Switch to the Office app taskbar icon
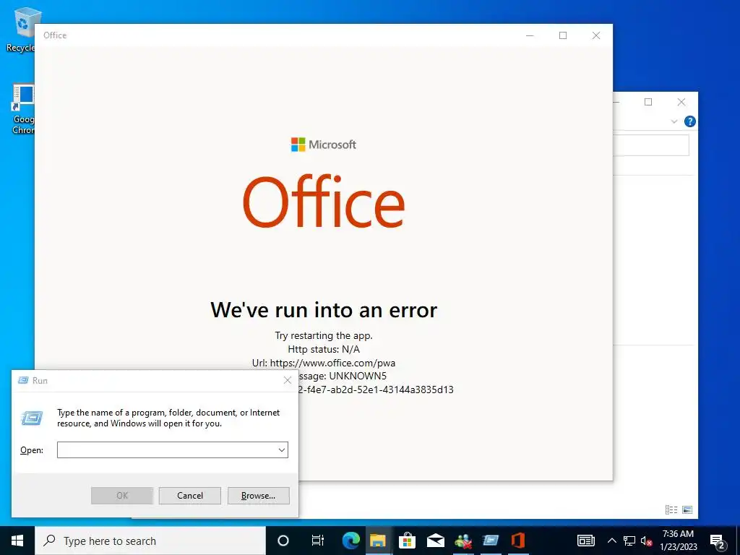 [517, 541]
